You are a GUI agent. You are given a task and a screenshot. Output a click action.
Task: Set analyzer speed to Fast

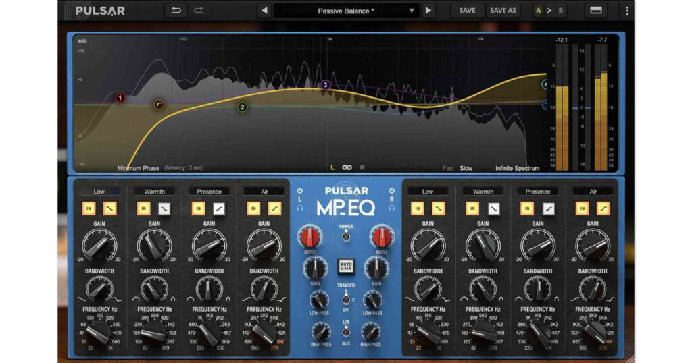[448, 168]
